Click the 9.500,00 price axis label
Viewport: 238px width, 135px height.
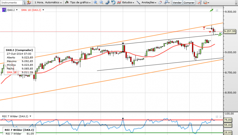230,12
